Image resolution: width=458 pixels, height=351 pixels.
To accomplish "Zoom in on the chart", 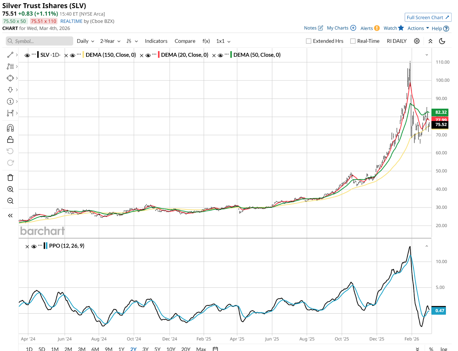I will pos(10,189).
